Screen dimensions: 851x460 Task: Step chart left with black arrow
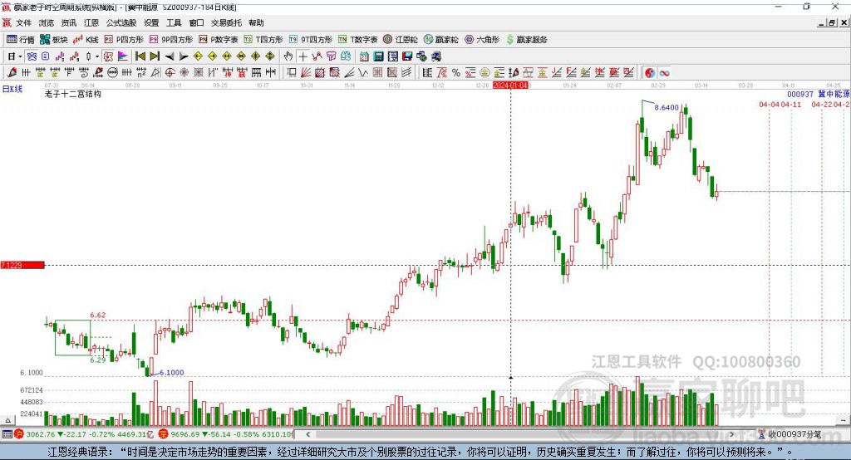pyautogui.click(x=170, y=56)
